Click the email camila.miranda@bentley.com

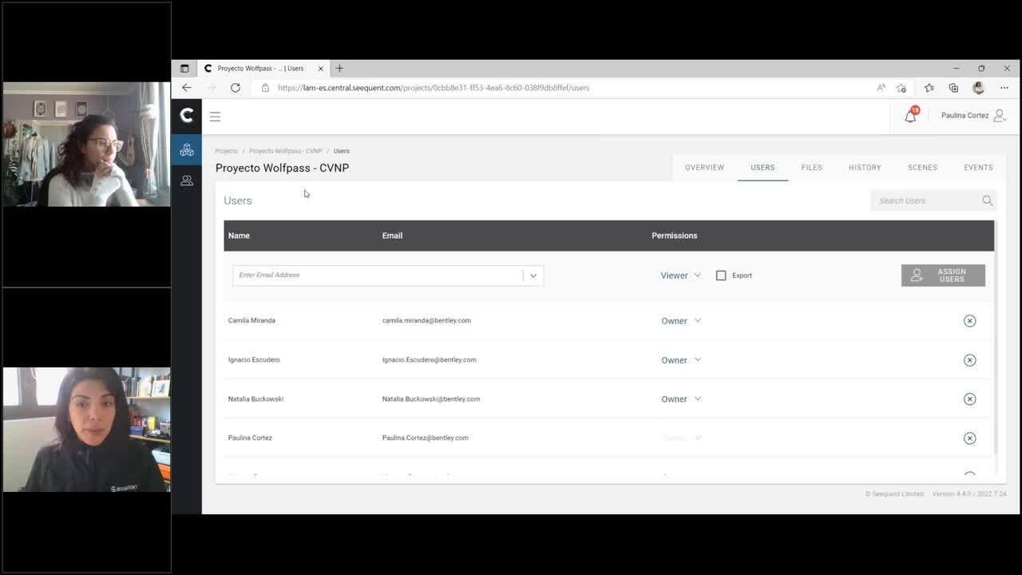pyautogui.click(x=426, y=321)
